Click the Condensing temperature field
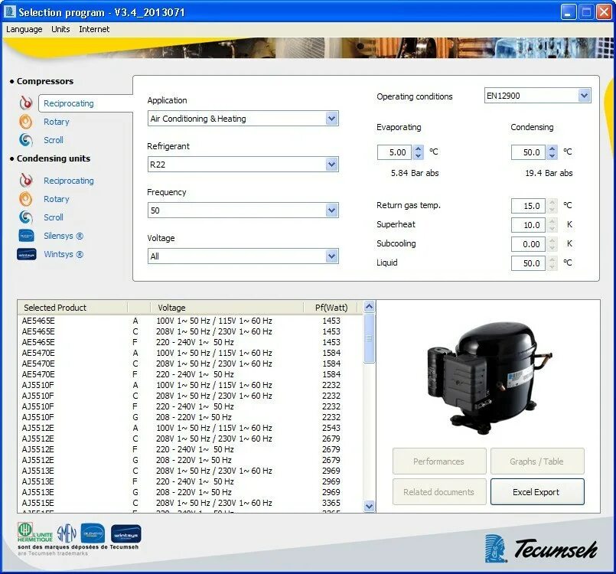The height and width of the screenshot is (574, 616). click(529, 152)
